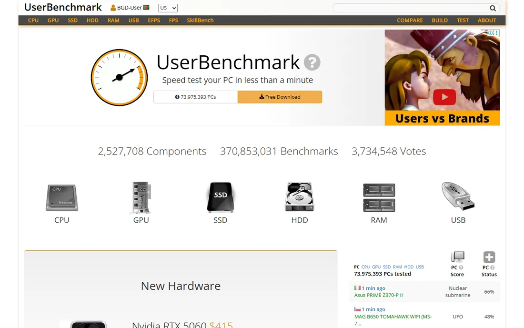Screen dimensions: 524x328
Task: Open the GPU menu in nav bar
Action: click(53, 20)
